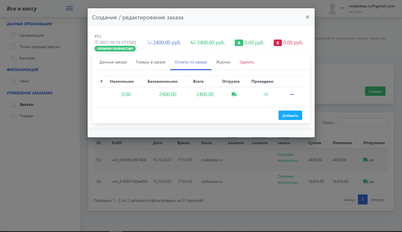Open Товары in the sidebar

point(26,116)
